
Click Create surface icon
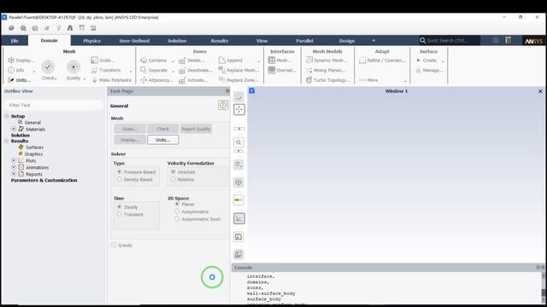[418, 61]
